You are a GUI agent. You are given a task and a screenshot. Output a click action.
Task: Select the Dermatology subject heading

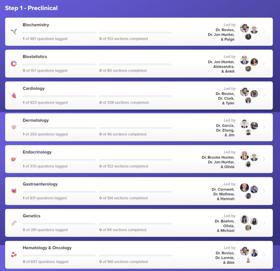(x=36, y=120)
